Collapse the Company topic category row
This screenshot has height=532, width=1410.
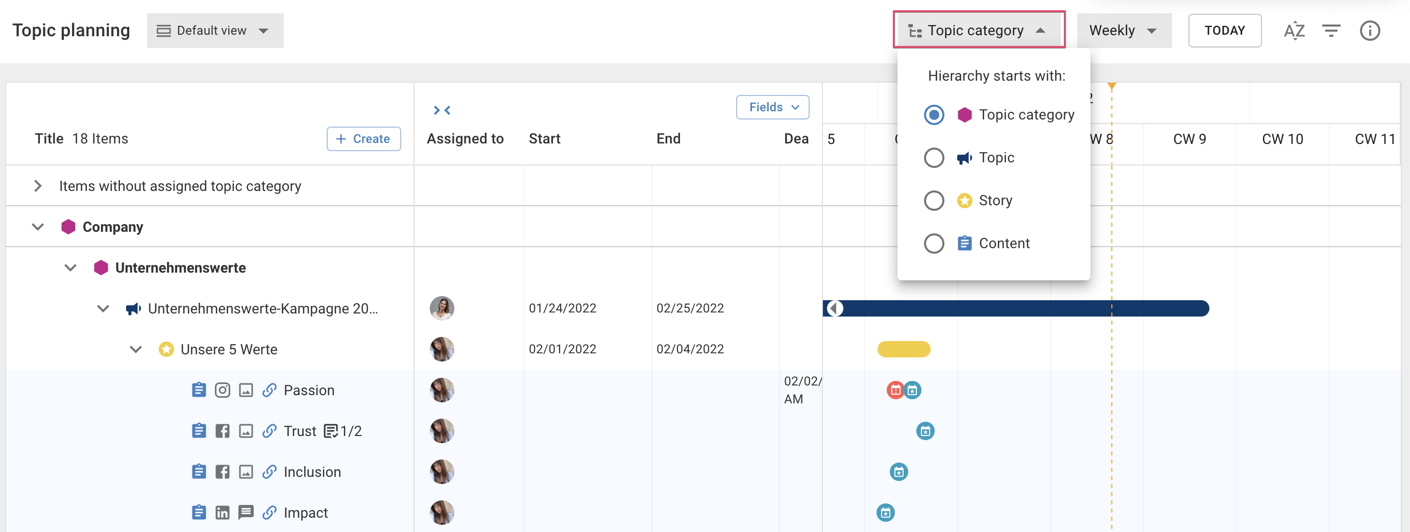pos(37,226)
